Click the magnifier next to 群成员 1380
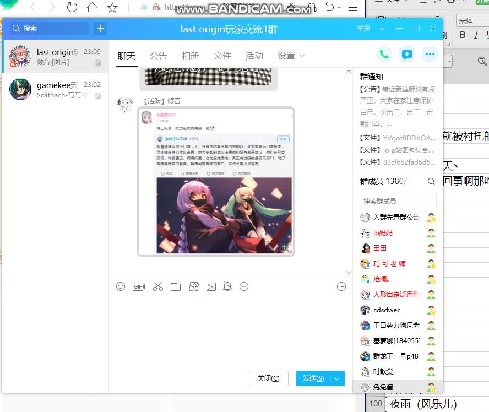 [x=431, y=181]
